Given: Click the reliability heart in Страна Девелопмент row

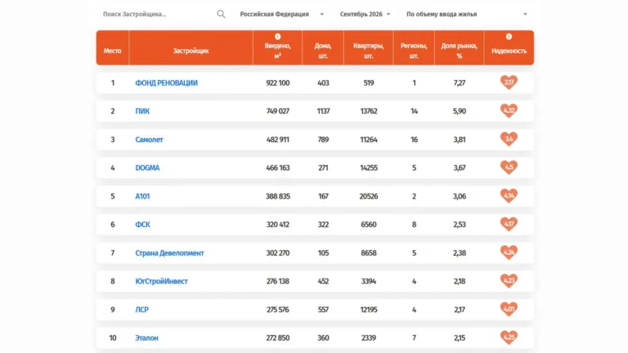Looking at the screenshot, I should coord(509,252).
